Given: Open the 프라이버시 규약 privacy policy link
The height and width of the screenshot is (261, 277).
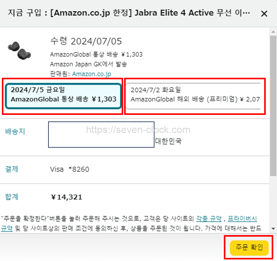Looking at the screenshot, I should click(242, 219).
